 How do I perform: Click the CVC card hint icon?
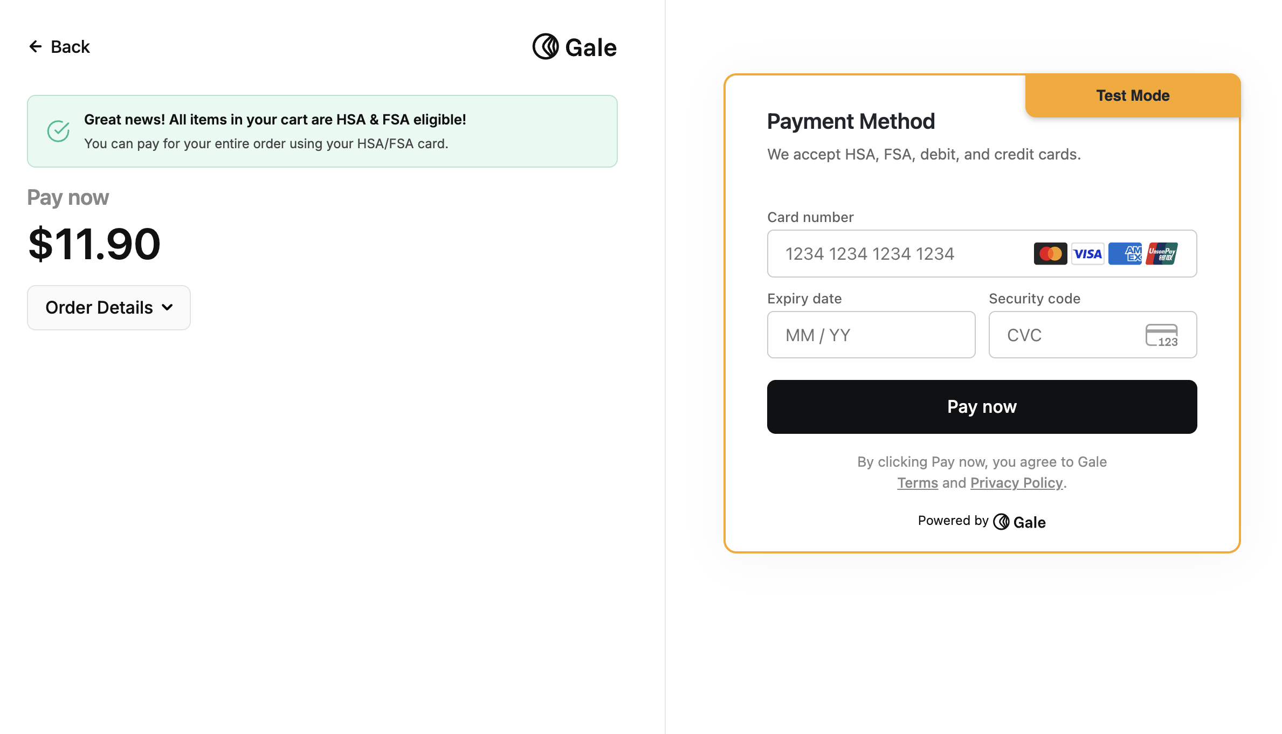1162,335
